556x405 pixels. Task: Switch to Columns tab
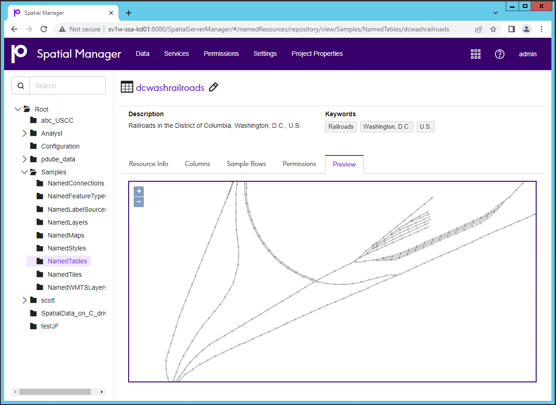(197, 164)
